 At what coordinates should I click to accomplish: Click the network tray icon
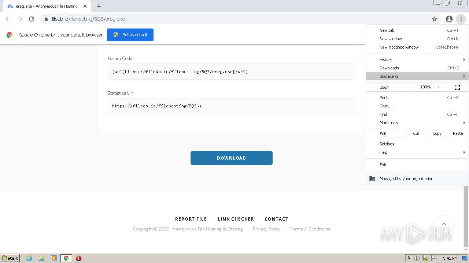click(x=425, y=258)
